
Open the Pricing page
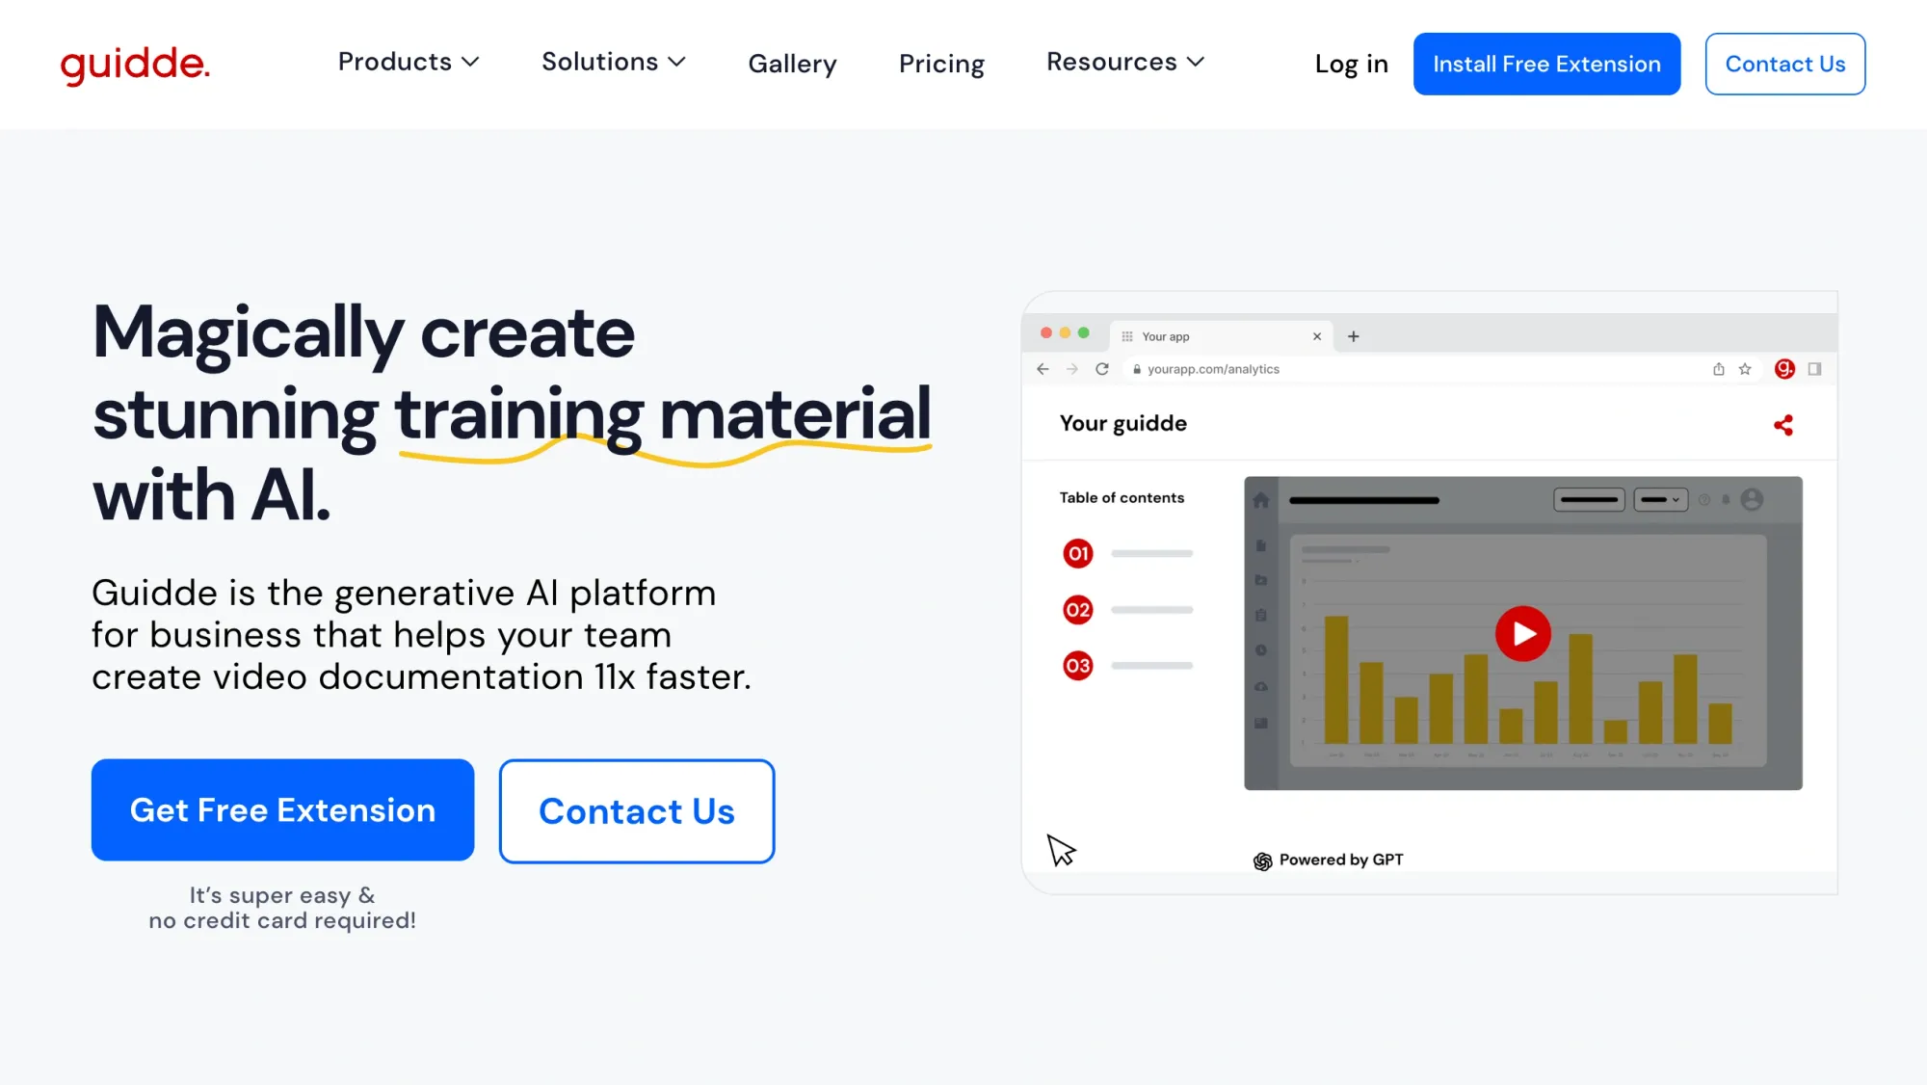941,64
